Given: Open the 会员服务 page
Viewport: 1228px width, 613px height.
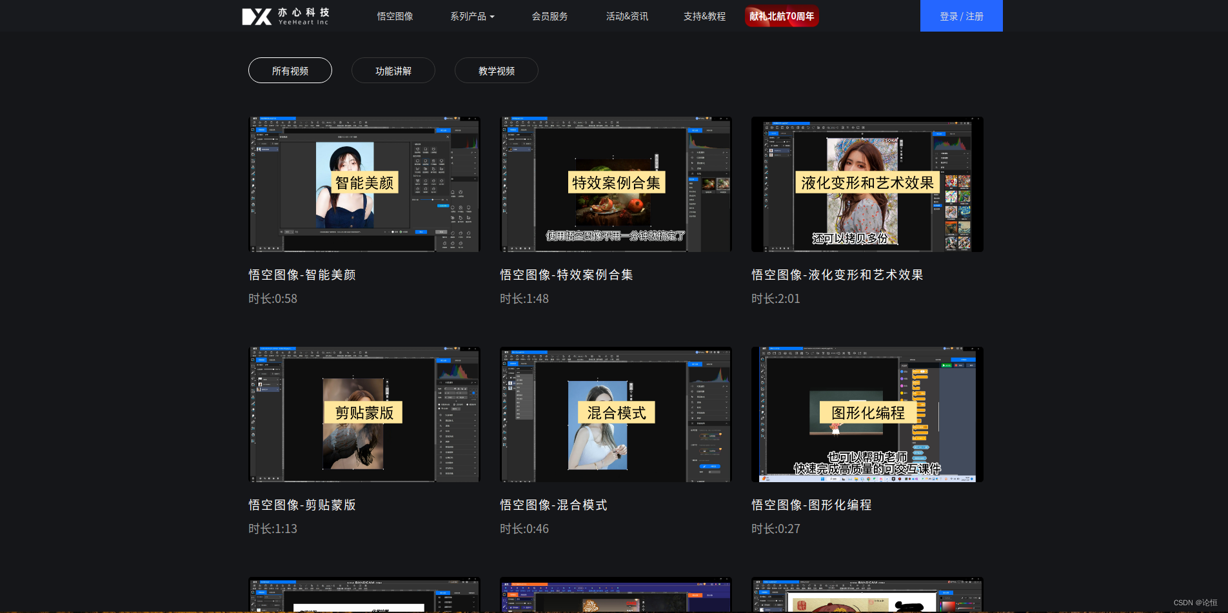Looking at the screenshot, I should 550,16.
